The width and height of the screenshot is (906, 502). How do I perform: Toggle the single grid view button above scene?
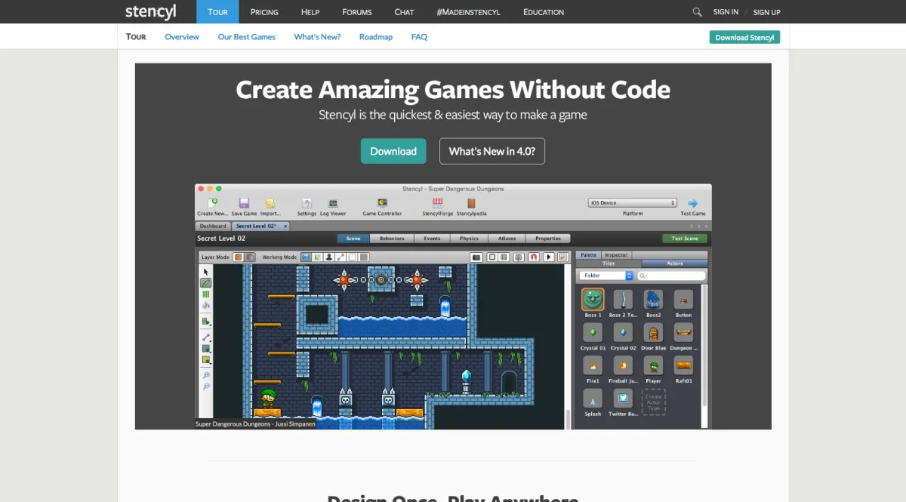coord(492,257)
